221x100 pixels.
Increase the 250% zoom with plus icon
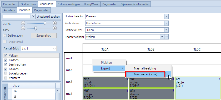pyautogui.click(x=55, y=23)
